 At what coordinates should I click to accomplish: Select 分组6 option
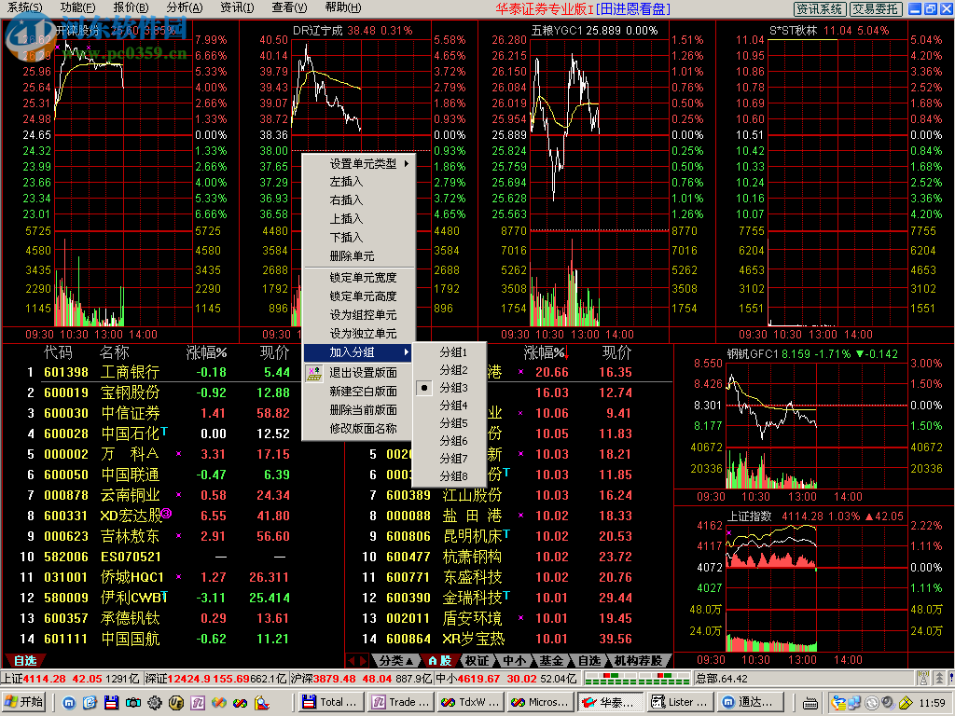(x=450, y=441)
